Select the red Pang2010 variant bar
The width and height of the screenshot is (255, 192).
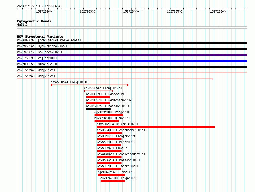point(109,115)
